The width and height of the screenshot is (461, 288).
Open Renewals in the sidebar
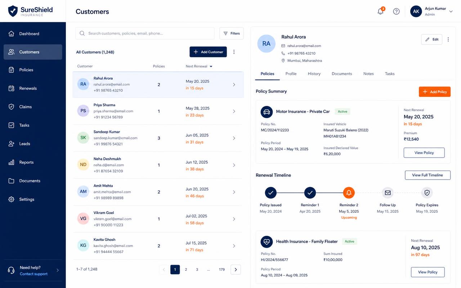pyautogui.click(x=33, y=88)
